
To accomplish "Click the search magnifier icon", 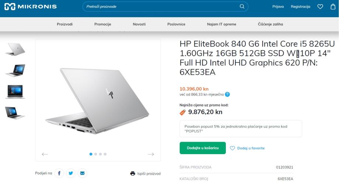I will click(242, 7).
